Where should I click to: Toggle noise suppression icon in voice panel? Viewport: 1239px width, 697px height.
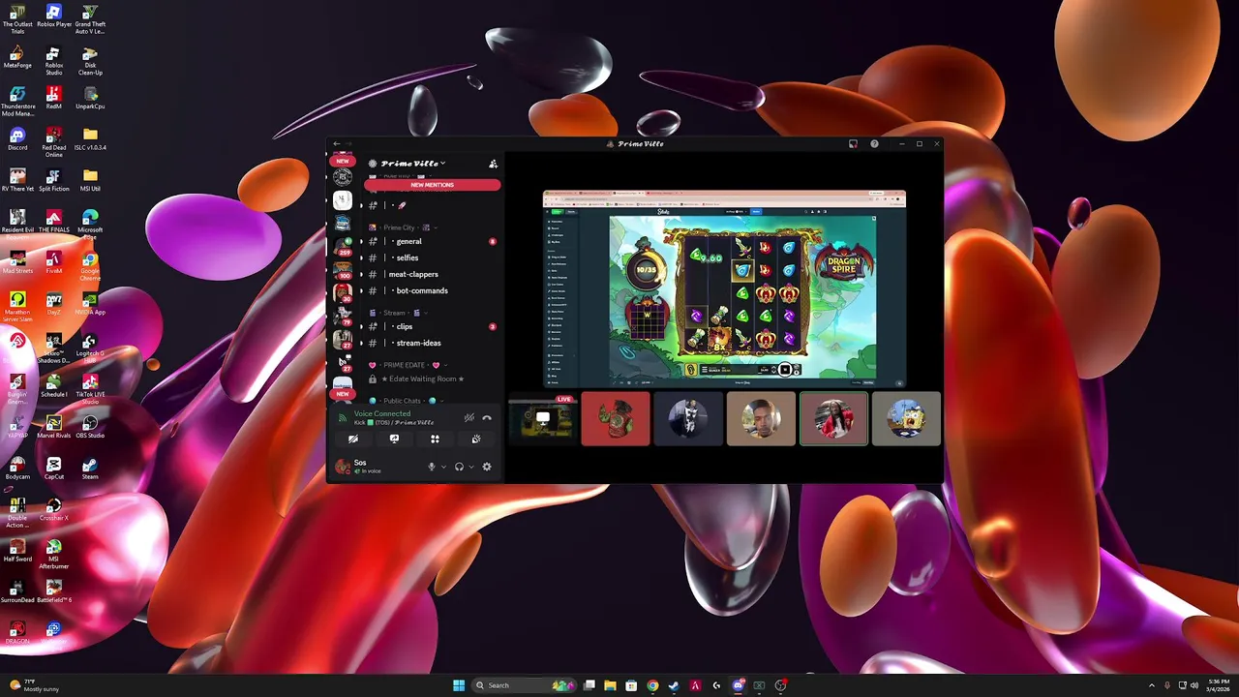pos(469,417)
